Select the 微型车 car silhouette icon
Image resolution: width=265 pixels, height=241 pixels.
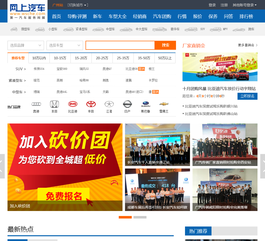pyautogui.click(x=14, y=29)
